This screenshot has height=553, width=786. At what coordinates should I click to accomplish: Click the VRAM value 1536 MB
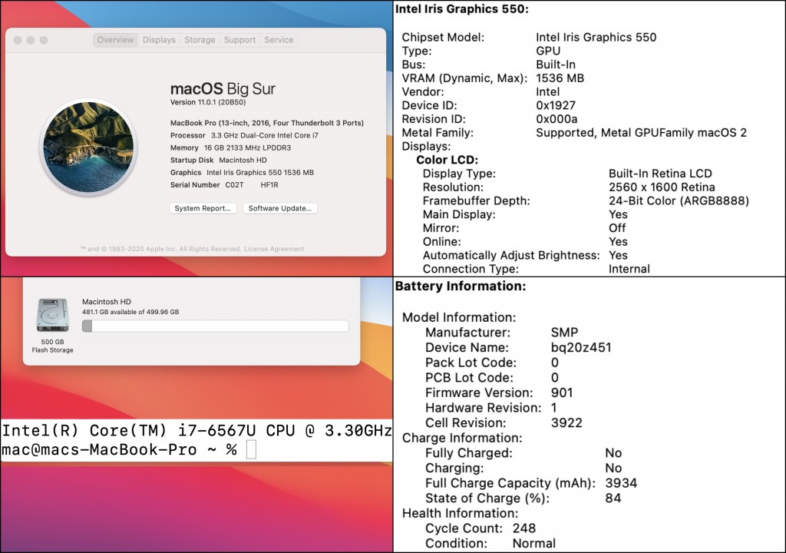click(x=560, y=78)
